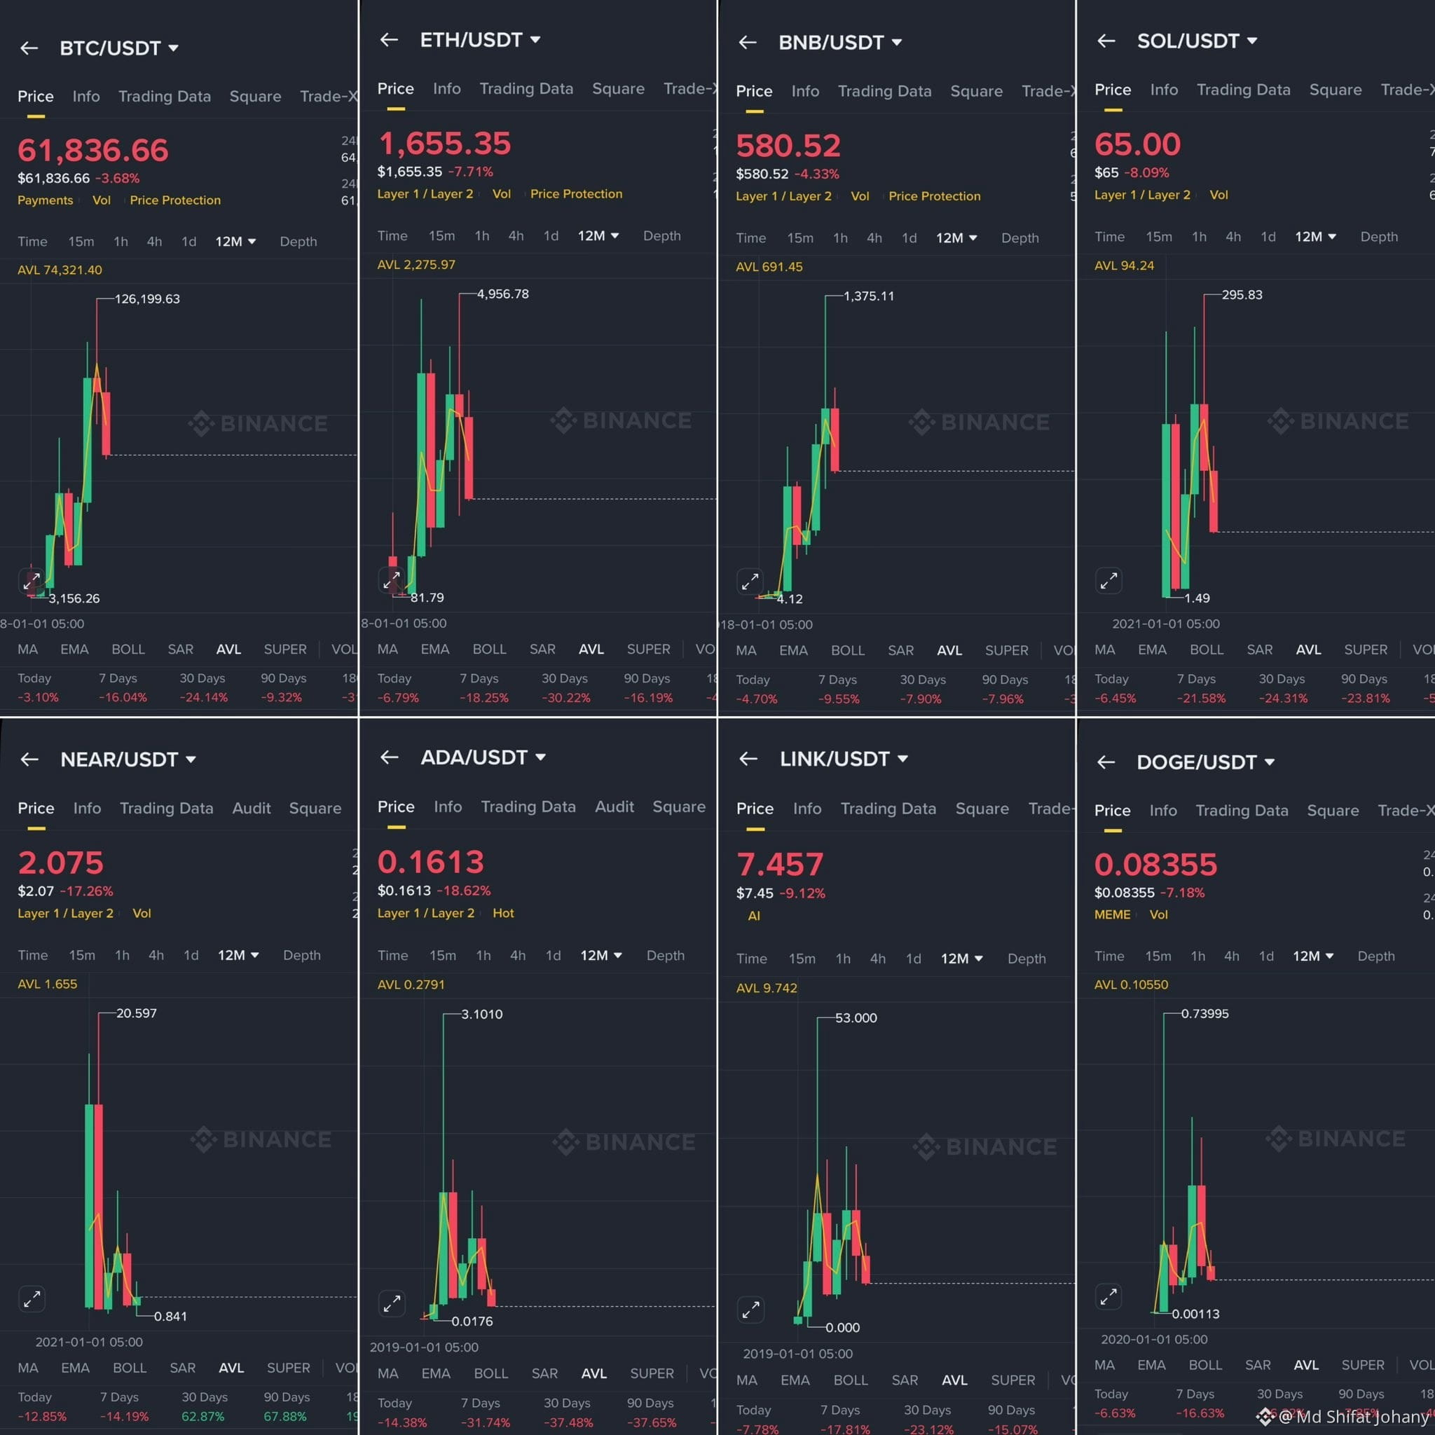Switch to Trading Data tab in ETH/USDT
Viewport: 1435px width, 1435px height.
pyautogui.click(x=526, y=89)
